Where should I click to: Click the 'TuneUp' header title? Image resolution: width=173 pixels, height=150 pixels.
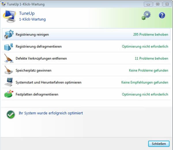(27, 14)
